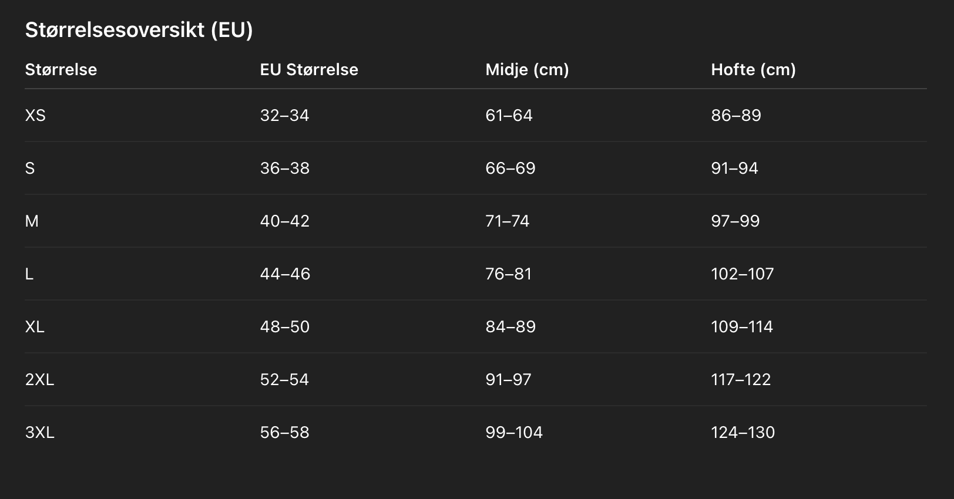The width and height of the screenshot is (954, 499).
Task: Click the Midje (cm) column header
Action: point(527,70)
